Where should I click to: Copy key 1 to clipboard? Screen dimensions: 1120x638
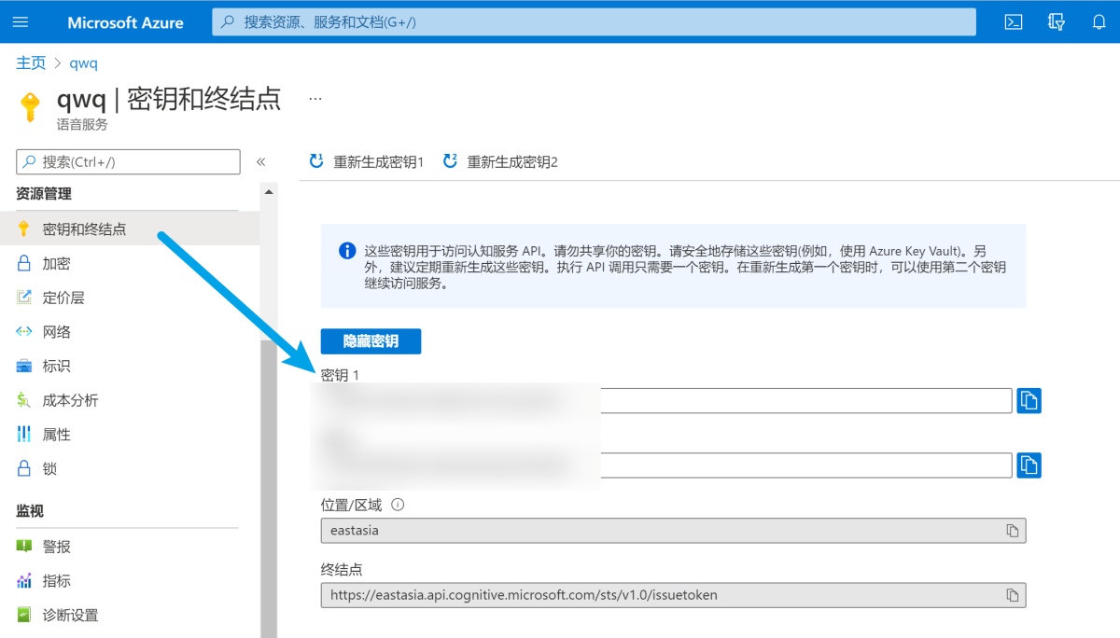[x=1029, y=400]
